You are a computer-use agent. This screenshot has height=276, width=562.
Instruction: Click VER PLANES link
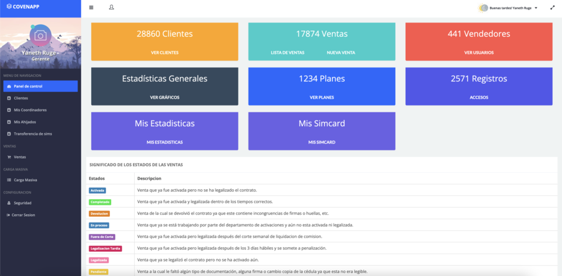coord(322,97)
